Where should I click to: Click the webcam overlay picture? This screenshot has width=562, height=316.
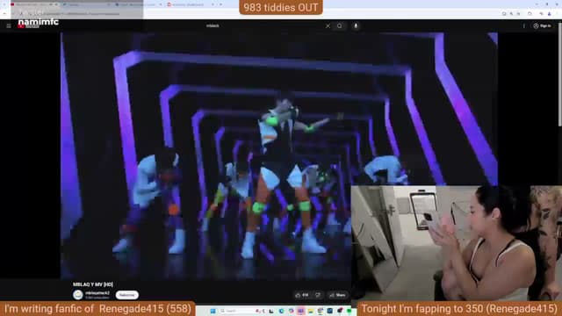click(457, 243)
